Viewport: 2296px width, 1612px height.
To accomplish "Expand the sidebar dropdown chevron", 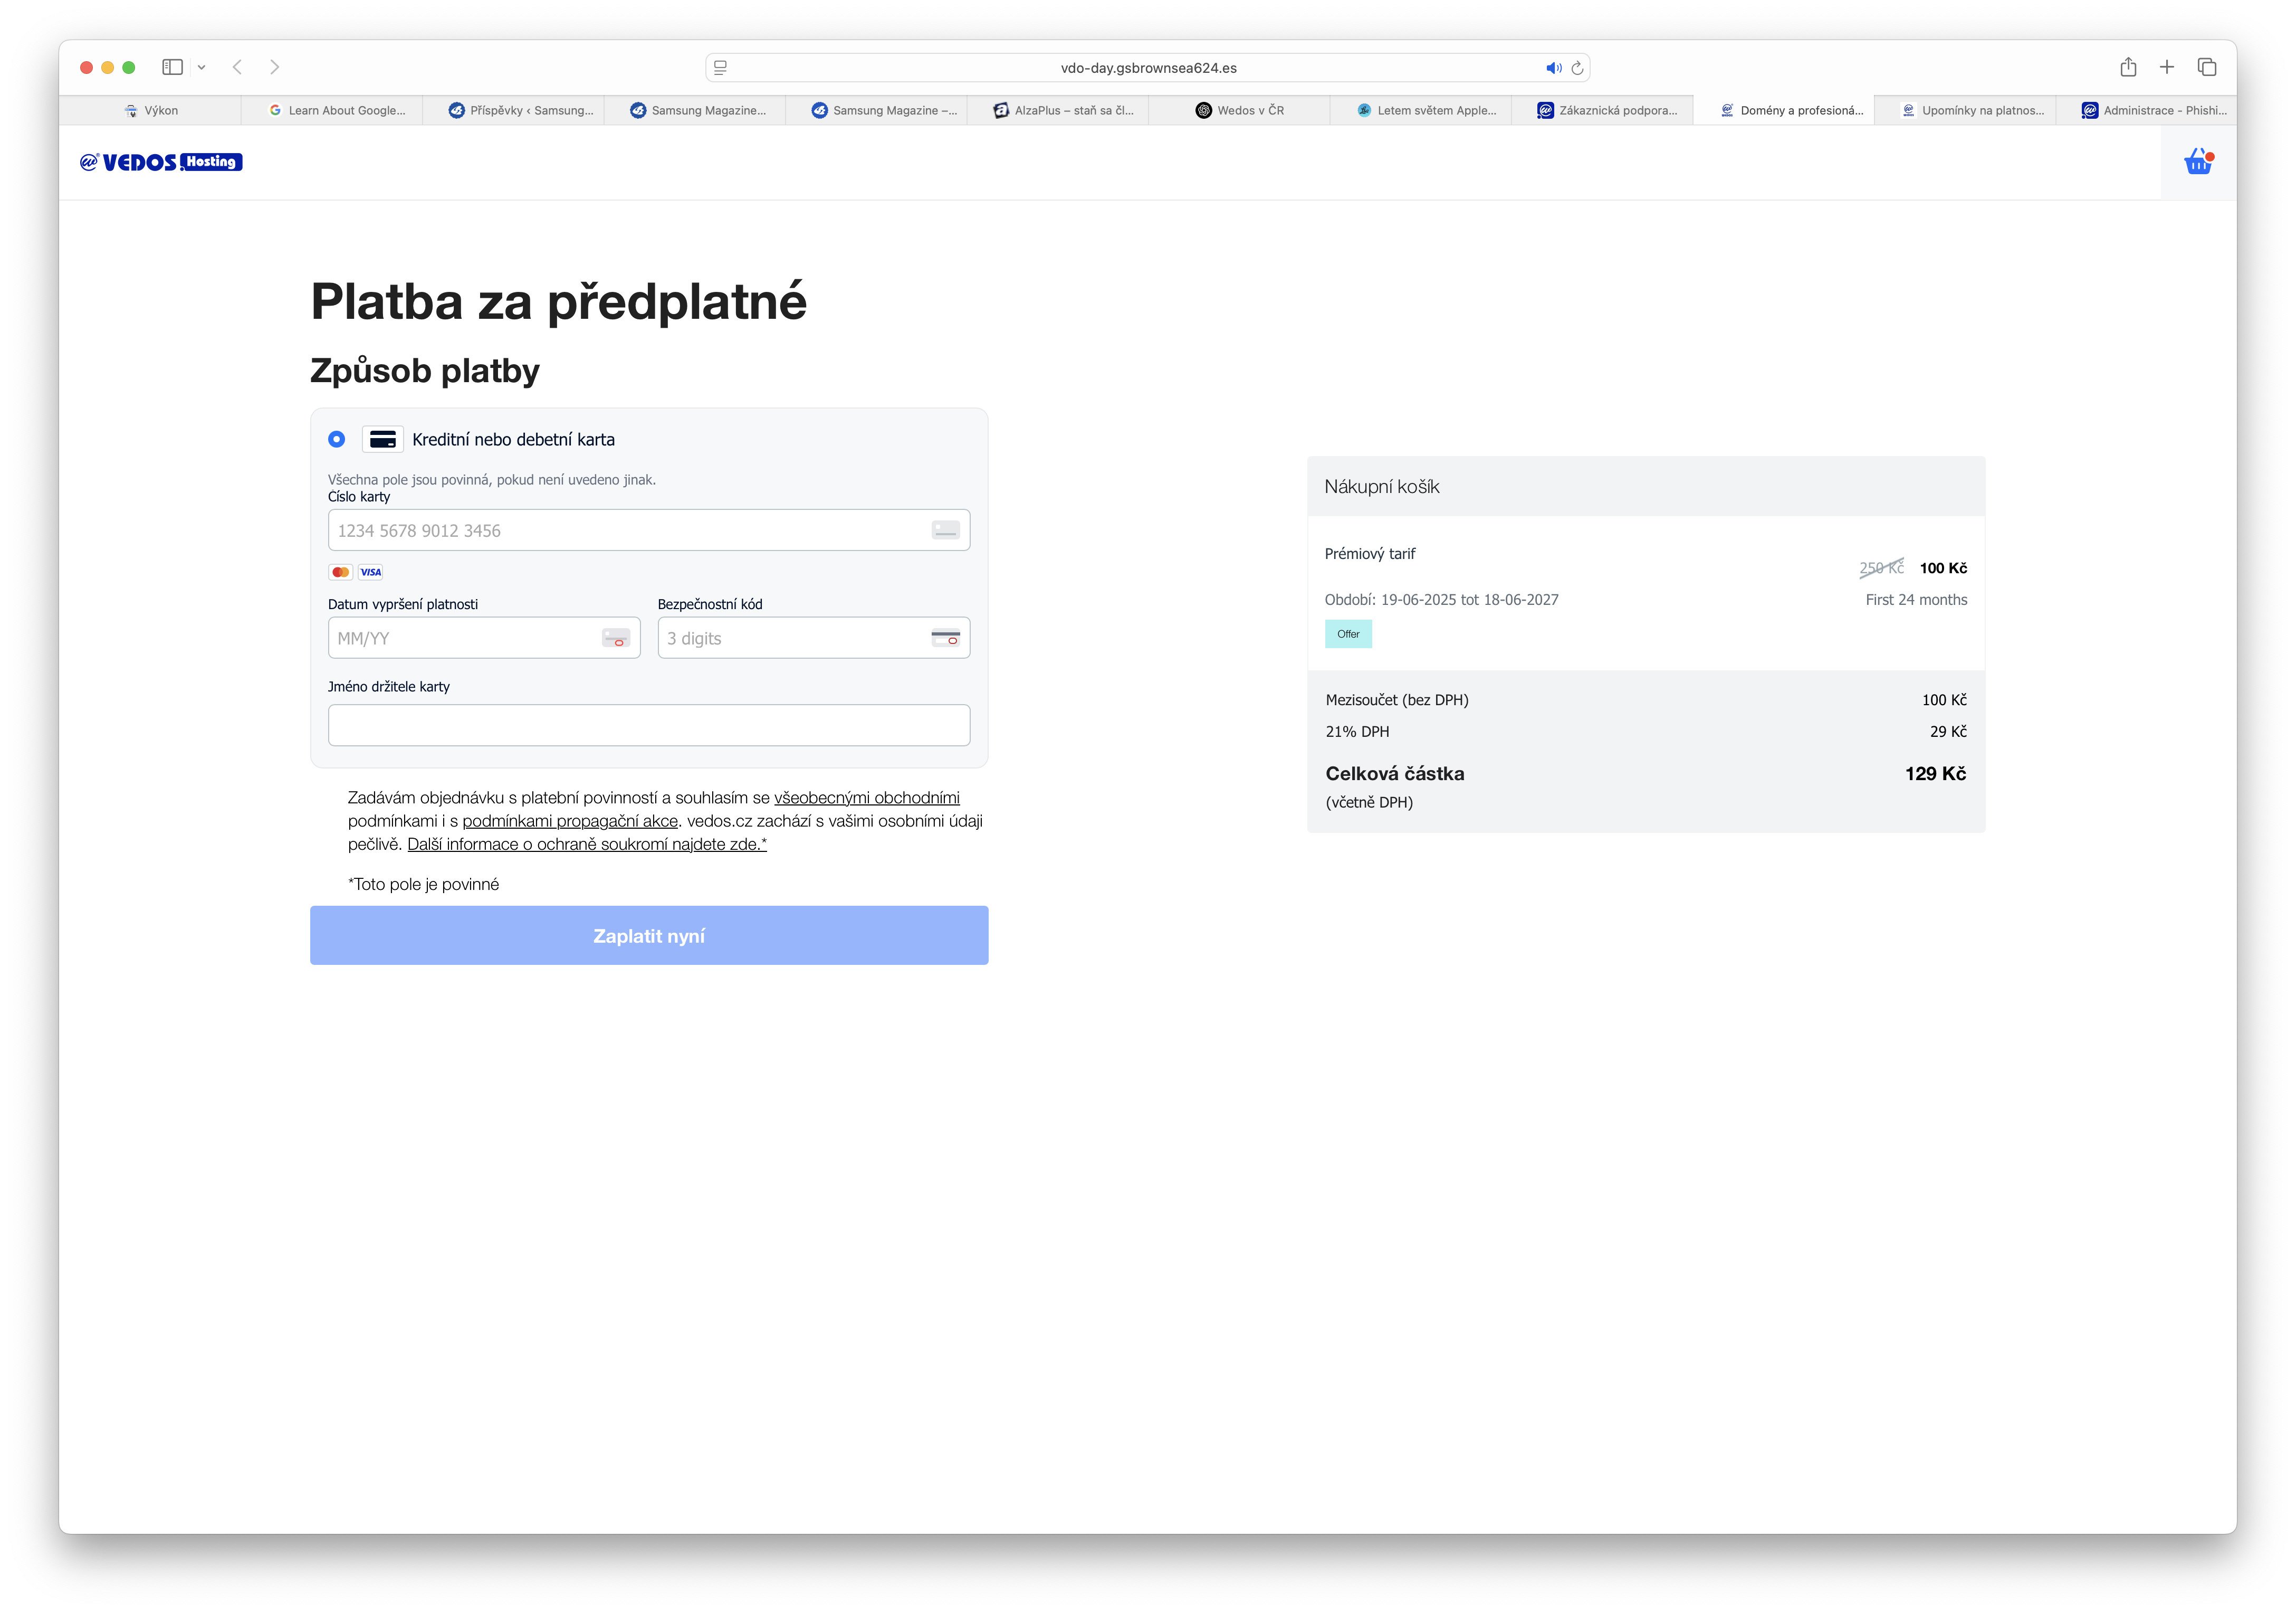I will 201,67.
